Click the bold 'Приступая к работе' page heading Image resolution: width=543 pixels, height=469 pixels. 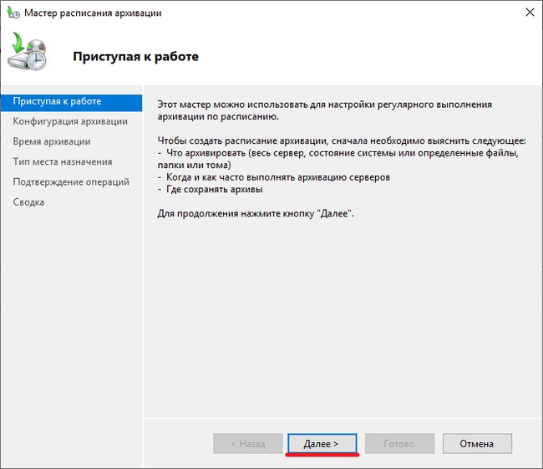click(135, 57)
